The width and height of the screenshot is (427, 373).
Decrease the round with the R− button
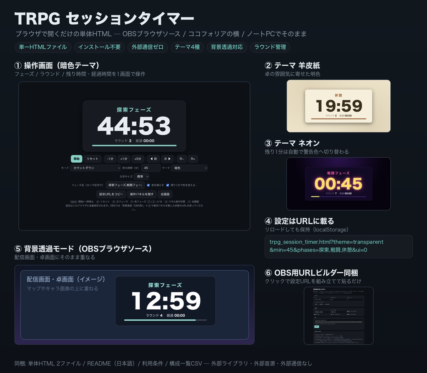point(182,159)
